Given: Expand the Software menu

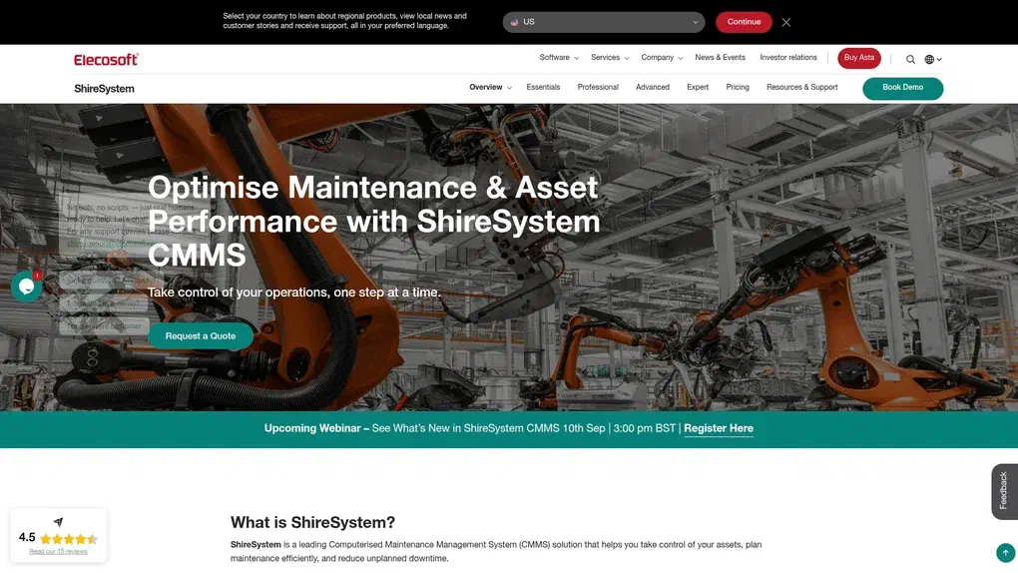Looking at the screenshot, I should [558, 58].
